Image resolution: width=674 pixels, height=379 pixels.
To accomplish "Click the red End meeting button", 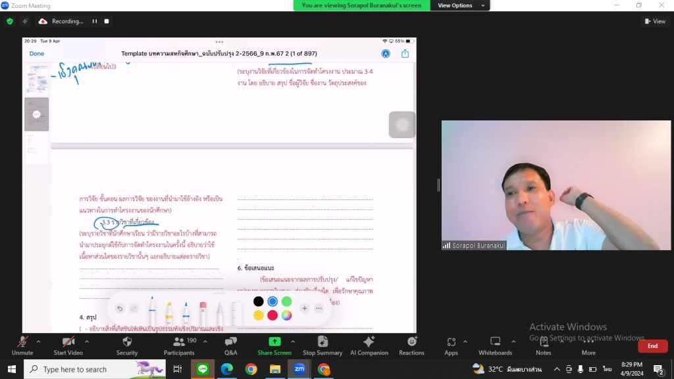I will click(652, 346).
